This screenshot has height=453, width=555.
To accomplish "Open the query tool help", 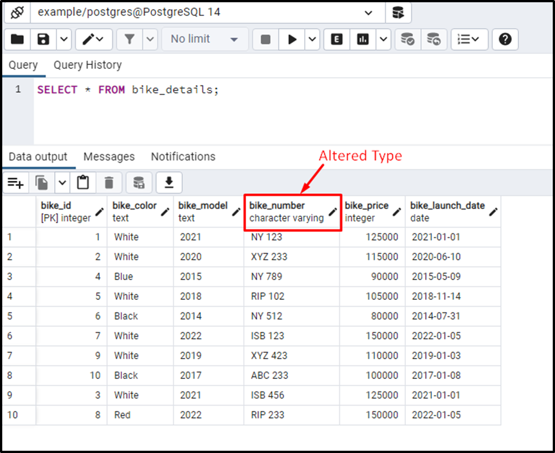I will [x=505, y=39].
